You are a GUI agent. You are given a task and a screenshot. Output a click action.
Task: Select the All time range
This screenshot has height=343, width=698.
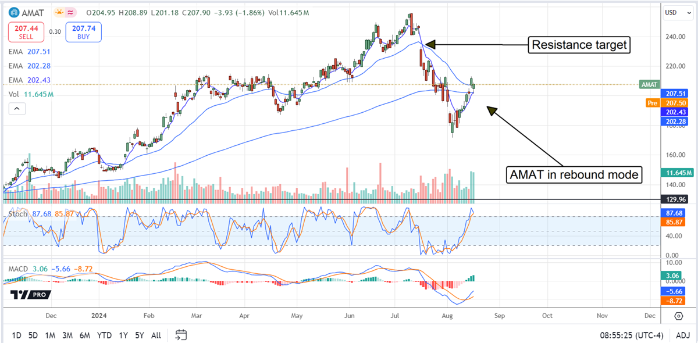point(156,335)
